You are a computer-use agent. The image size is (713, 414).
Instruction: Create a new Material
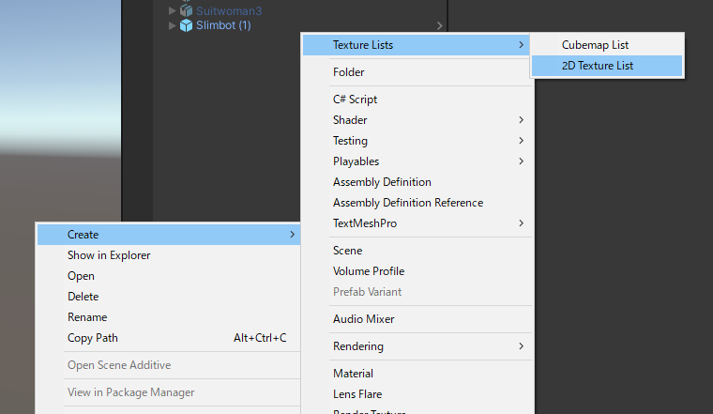(417, 374)
